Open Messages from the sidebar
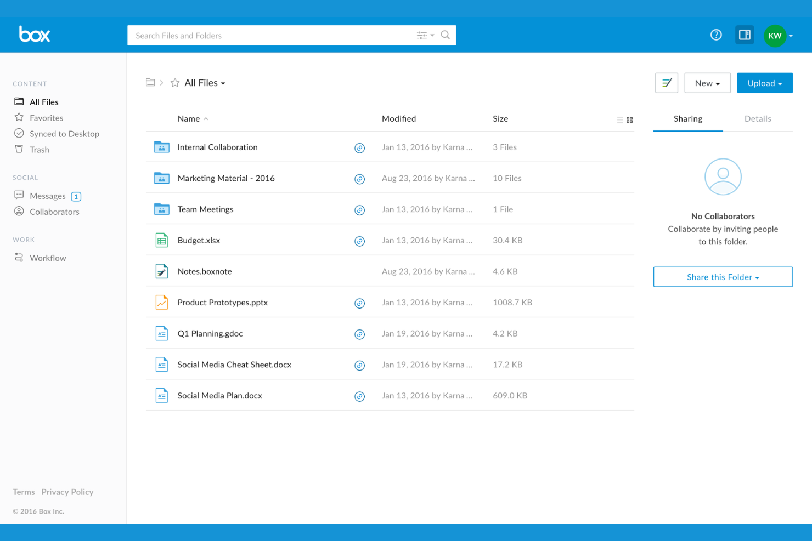812x541 pixels. point(48,196)
